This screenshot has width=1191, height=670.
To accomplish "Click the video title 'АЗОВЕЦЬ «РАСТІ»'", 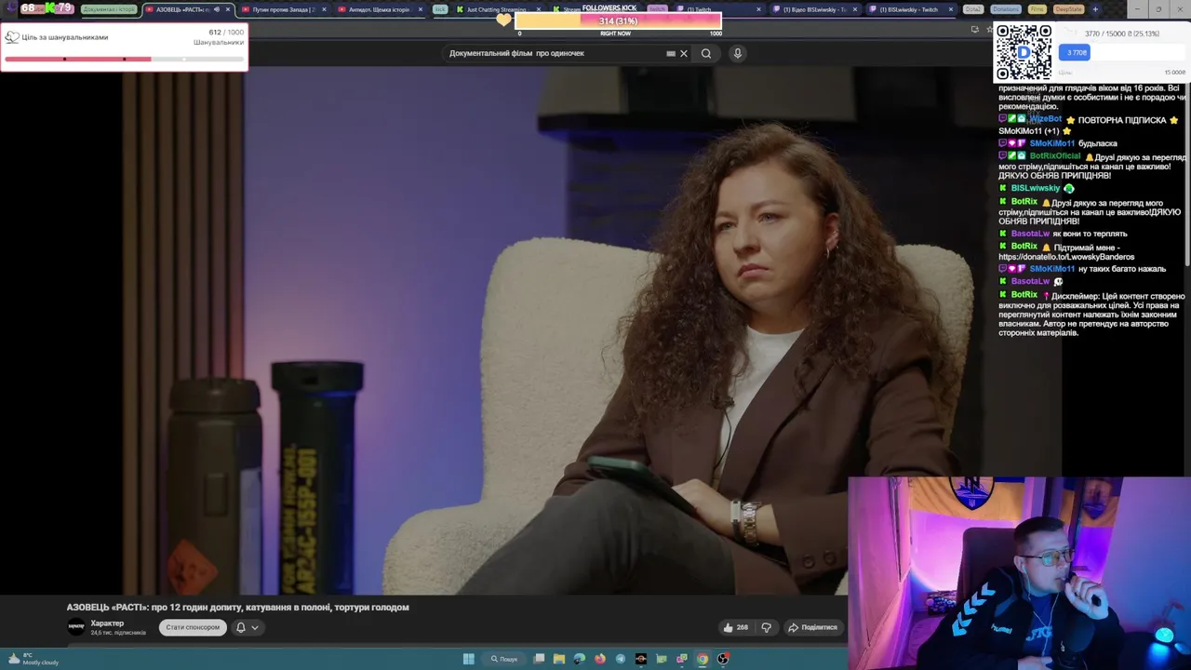I will [237, 607].
